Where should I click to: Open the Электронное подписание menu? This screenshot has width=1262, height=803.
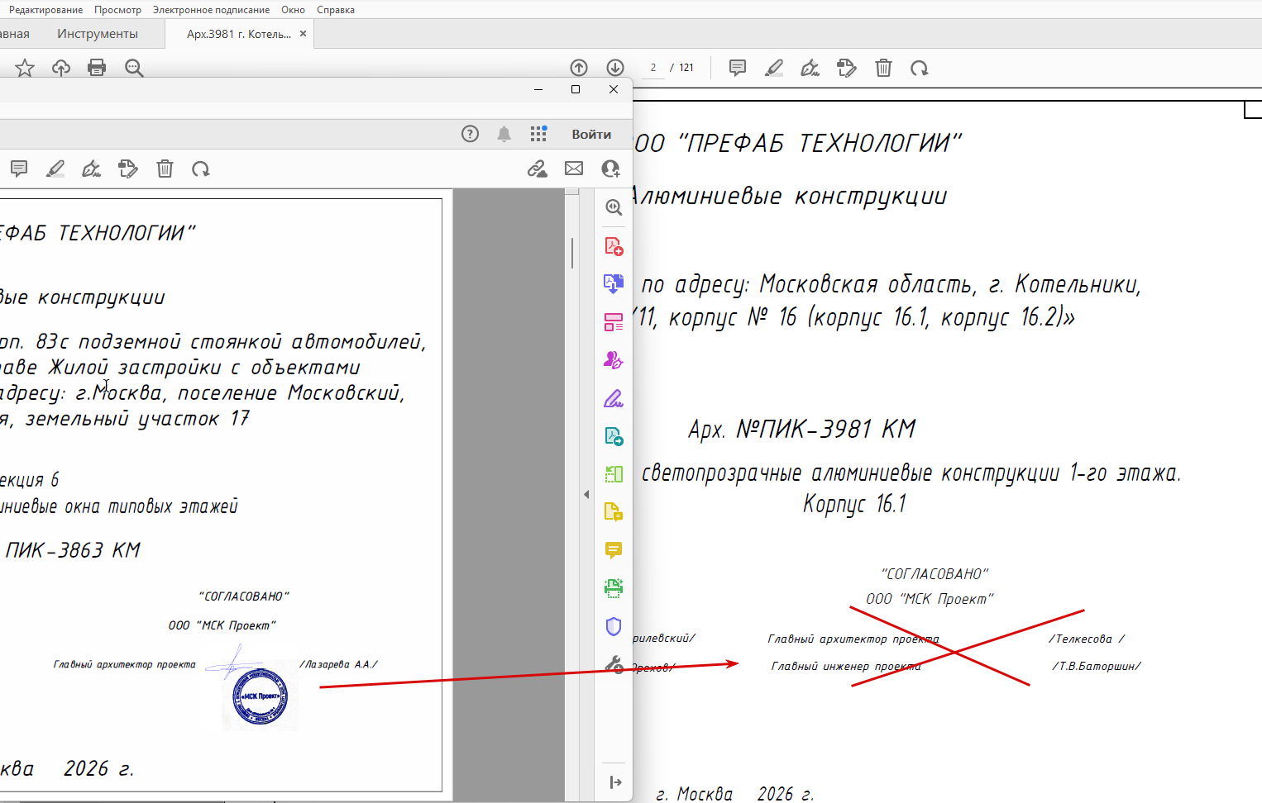tap(211, 10)
